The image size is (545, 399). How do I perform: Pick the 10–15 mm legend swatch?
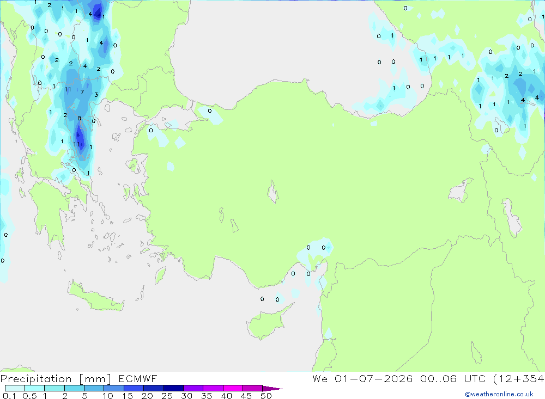114,388
